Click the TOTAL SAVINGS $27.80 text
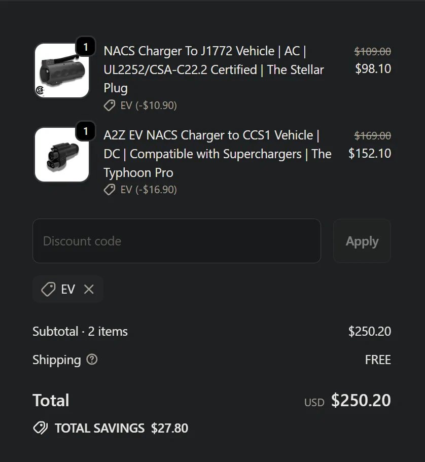This screenshot has height=462, width=425. coord(121,428)
